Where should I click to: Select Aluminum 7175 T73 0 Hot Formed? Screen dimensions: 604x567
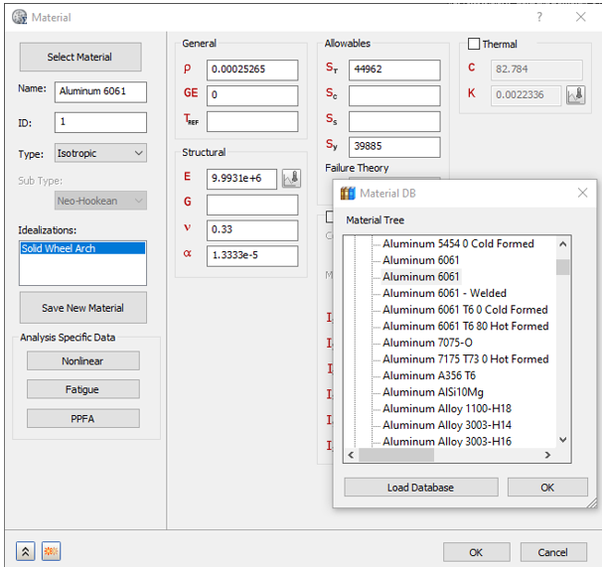pos(465,359)
